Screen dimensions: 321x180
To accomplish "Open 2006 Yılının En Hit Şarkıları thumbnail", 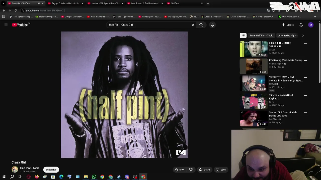I will [x=254, y=49].
